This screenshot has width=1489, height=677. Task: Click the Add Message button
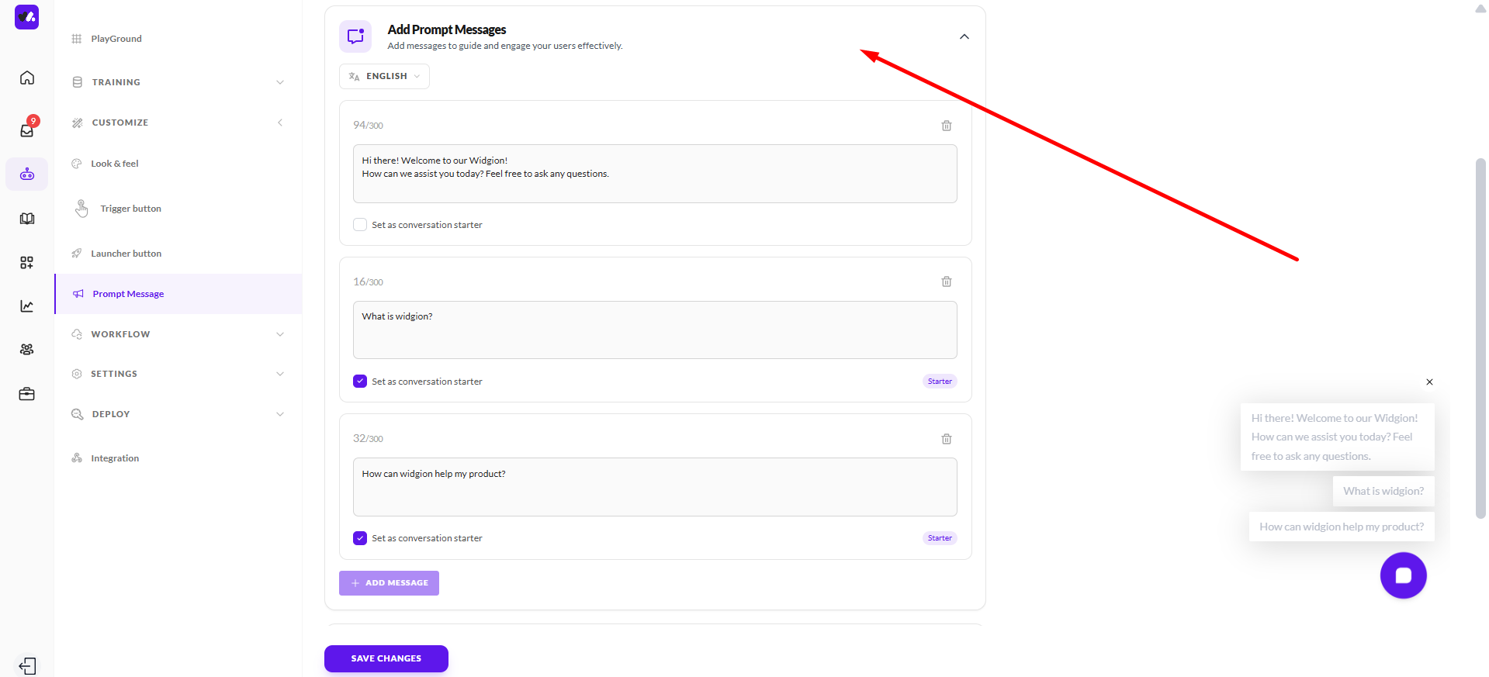click(x=389, y=583)
